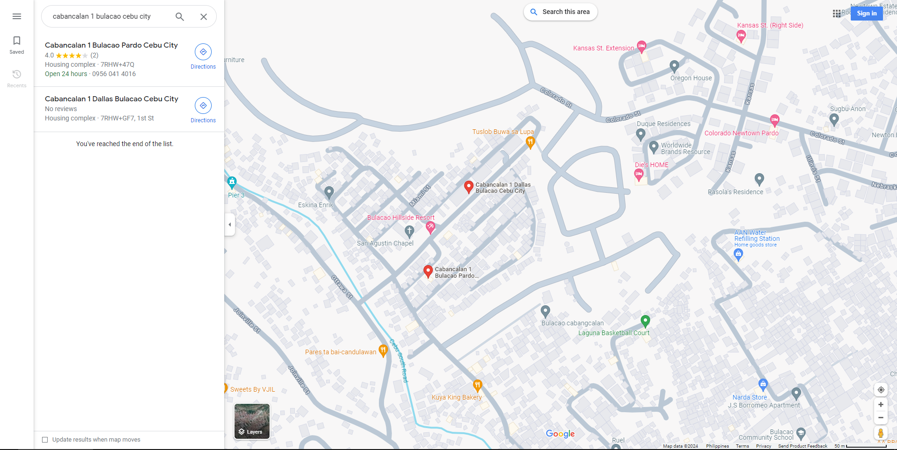Image resolution: width=897 pixels, height=450 pixels.
Task: Open Recents history
Action: (17, 78)
